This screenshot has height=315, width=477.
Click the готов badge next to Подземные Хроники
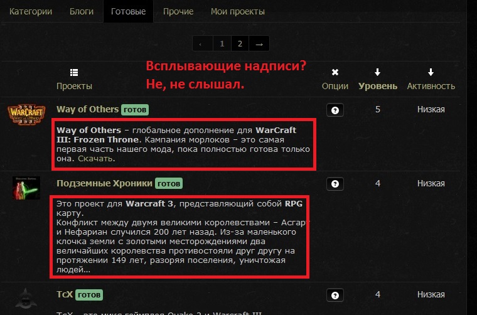coord(169,184)
